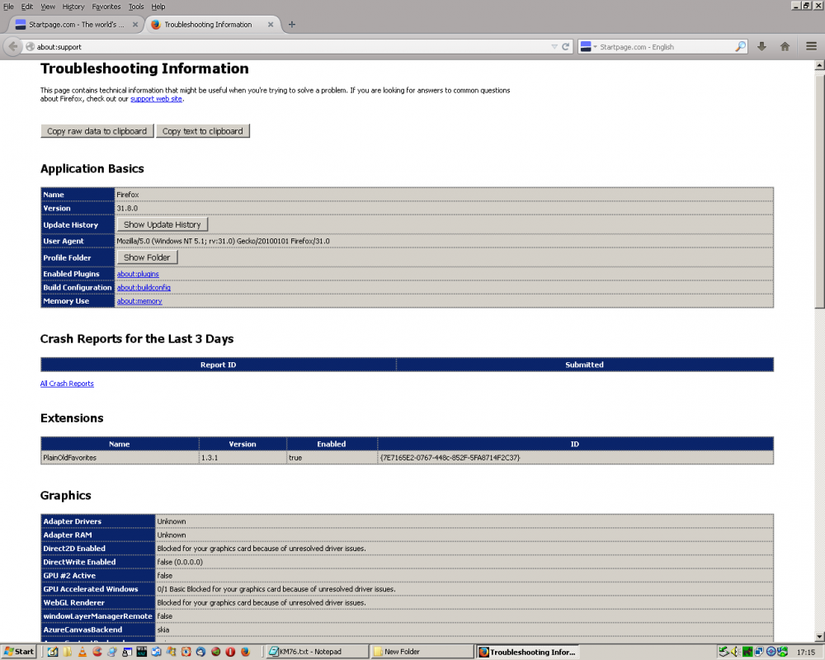Open the Windows Start menu
This screenshot has height=660, width=825.
click(18, 652)
